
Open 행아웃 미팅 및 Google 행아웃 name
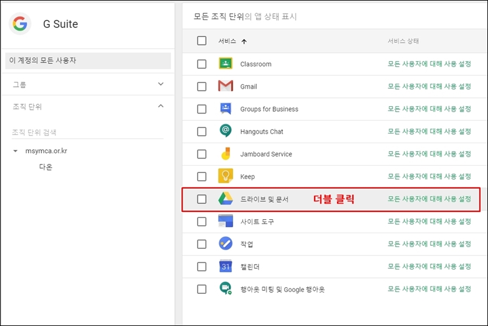click(x=282, y=290)
